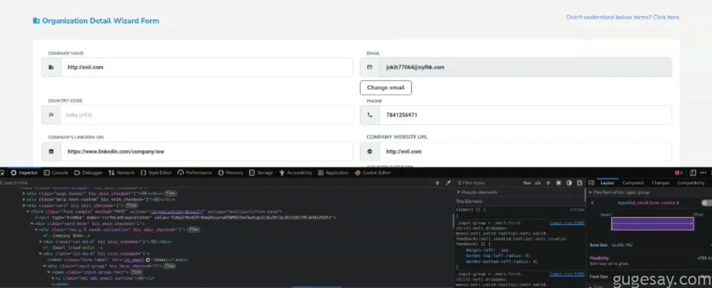Image resolution: width=712 pixels, height=288 pixels.
Task: Toggle dark color scheme simulation icon
Action: click(x=569, y=183)
